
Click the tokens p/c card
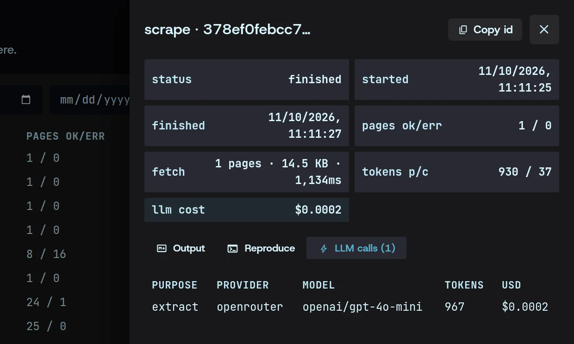(457, 172)
